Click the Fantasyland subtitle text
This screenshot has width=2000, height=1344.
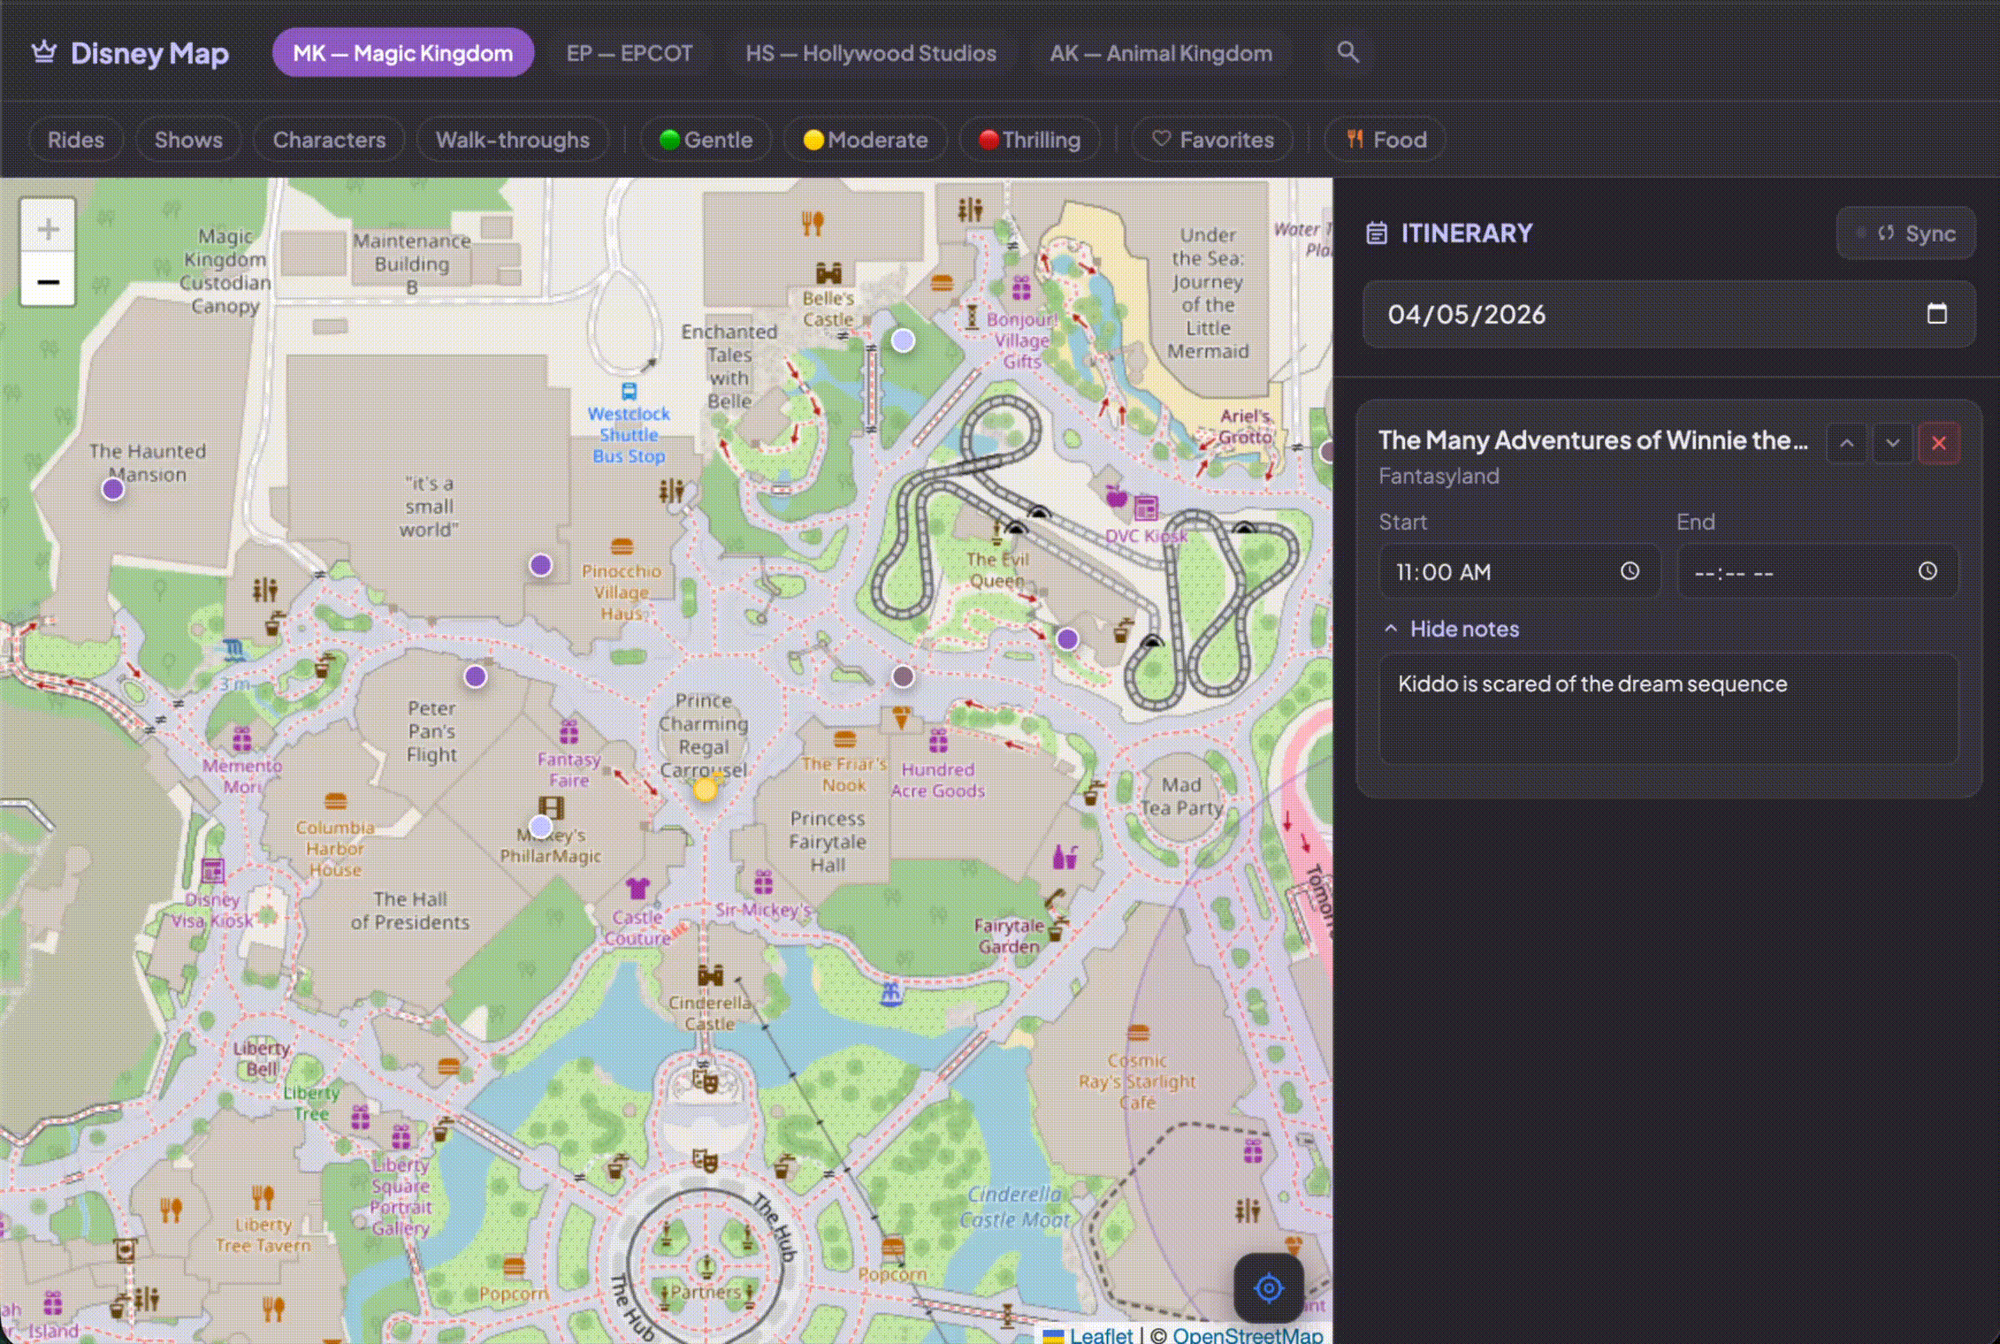[1439, 476]
